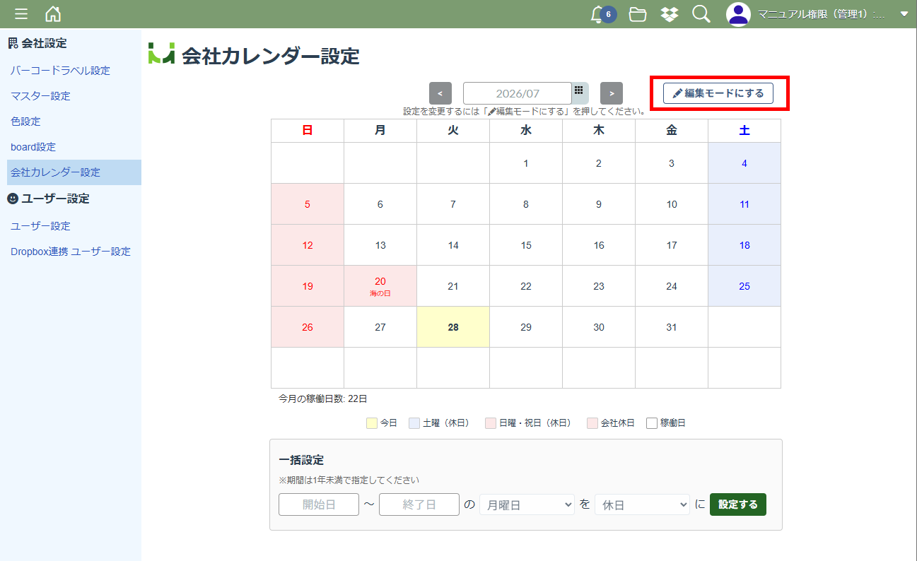The height and width of the screenshot is (561, 917).
Task: Click the 2026/07 month field
Action: pos(518,93)
